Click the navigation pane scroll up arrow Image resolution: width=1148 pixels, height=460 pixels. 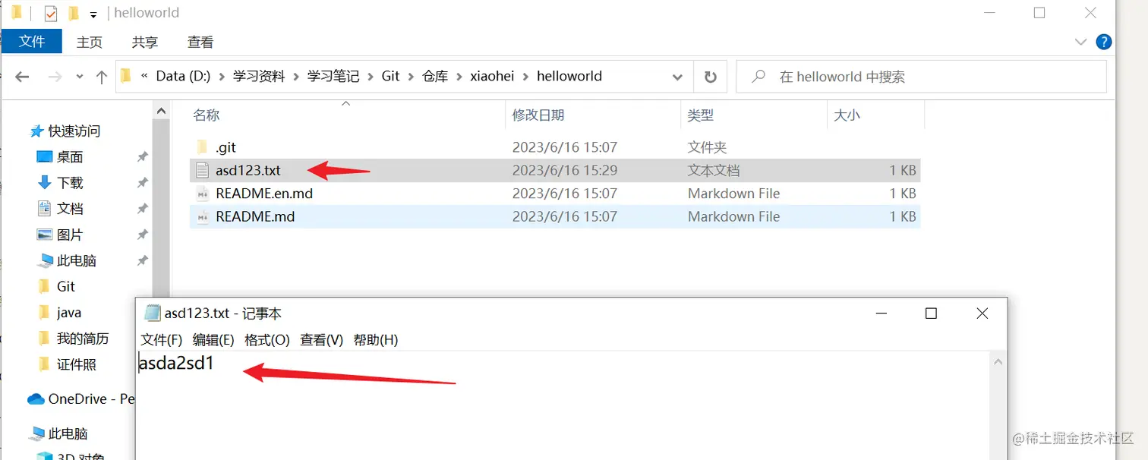[x=162, y=110]
